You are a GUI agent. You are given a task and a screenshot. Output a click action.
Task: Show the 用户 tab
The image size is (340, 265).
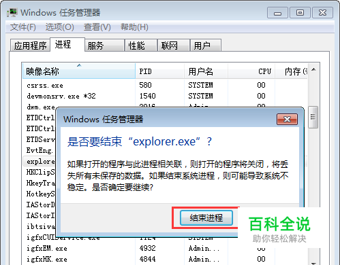pos(206,46)
